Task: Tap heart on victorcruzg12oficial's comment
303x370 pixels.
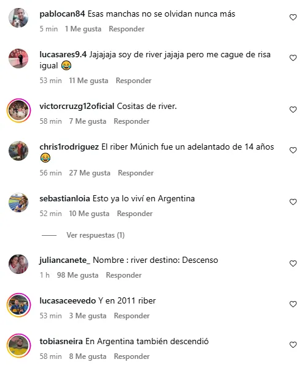Action: click(293, 110)
